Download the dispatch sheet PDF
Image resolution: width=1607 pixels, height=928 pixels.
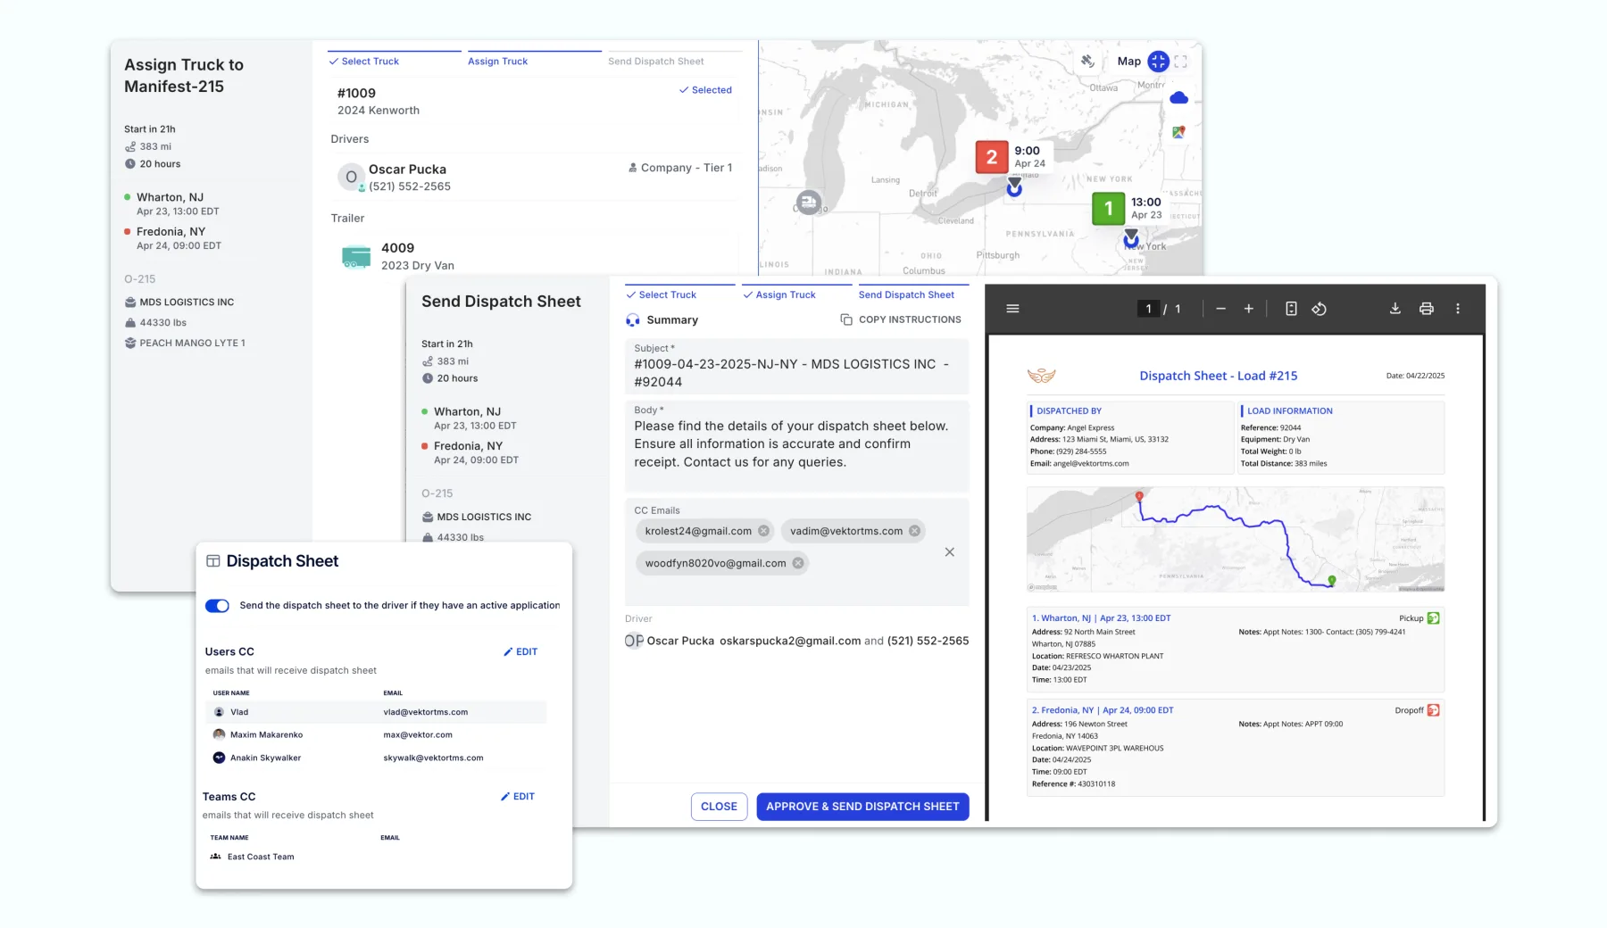(x=1395, y=309)
